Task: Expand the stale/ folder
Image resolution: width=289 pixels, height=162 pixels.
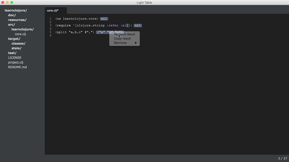Action: tap(16, 48)
